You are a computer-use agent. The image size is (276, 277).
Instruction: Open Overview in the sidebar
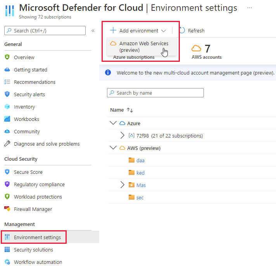24,57
